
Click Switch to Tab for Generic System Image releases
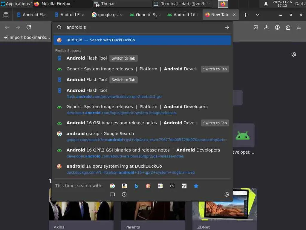(x=215, y=69)
